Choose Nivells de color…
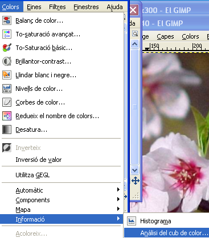The image size is (209, 238). pos(61,89)
